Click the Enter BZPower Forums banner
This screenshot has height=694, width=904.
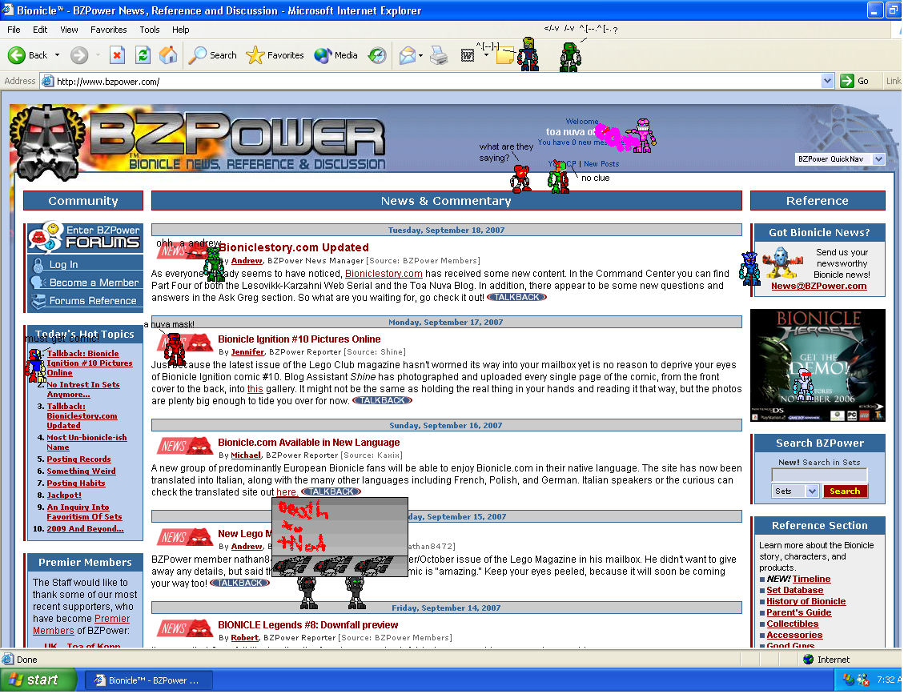[x=85, y=237]
